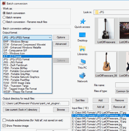Screen dimensions: 129x131
Task: Open the Desktop location icon
Action: (82, 35)
